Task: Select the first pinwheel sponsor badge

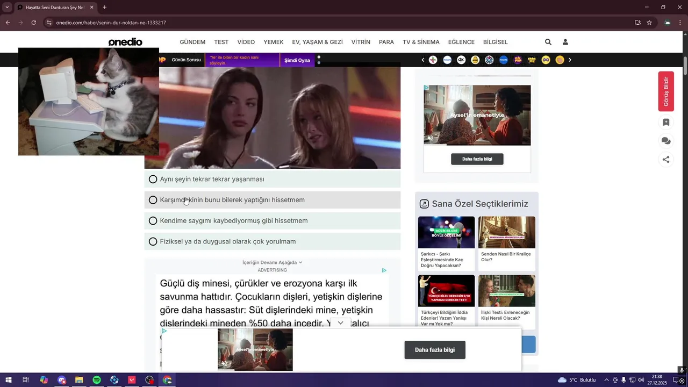Action: pos(433,60)
